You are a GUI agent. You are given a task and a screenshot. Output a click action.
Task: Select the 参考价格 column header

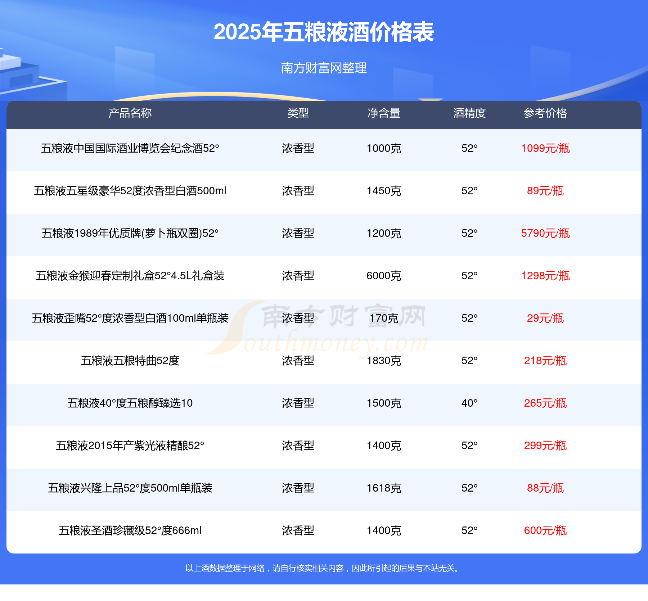545,113
